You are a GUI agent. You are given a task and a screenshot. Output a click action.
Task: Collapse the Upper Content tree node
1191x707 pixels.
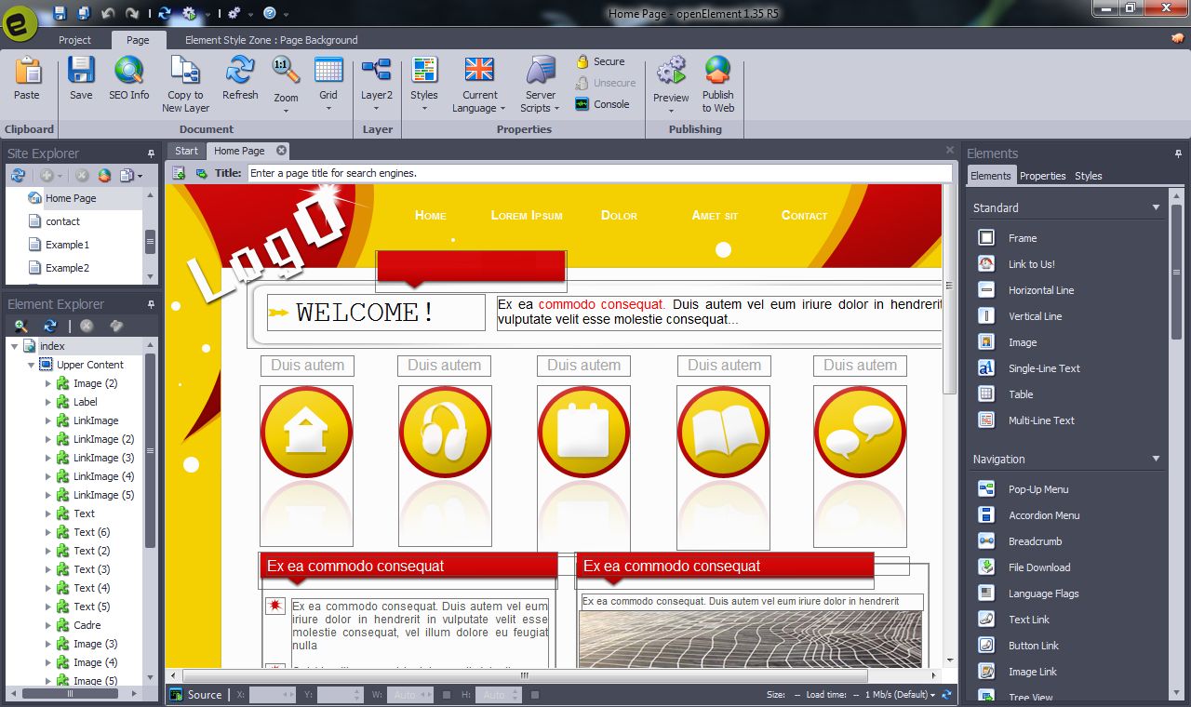32,365
